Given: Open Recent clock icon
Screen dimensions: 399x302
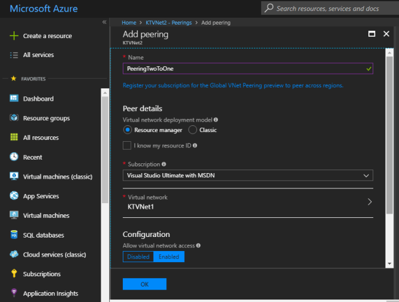Looking at the screenshot, I should point(14,157).
